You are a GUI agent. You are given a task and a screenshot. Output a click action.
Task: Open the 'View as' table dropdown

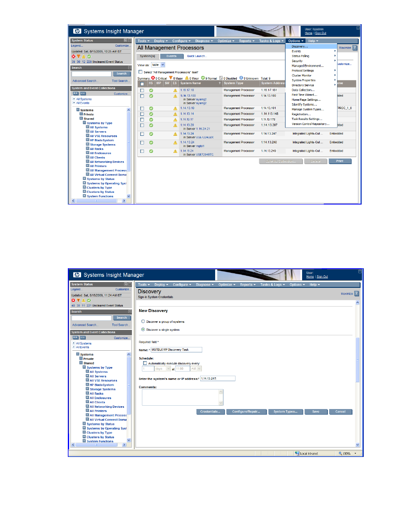[158, 65]
